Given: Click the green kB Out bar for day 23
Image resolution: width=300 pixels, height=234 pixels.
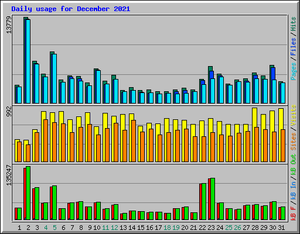Looking at the screenshot, I should coord(213,199).
